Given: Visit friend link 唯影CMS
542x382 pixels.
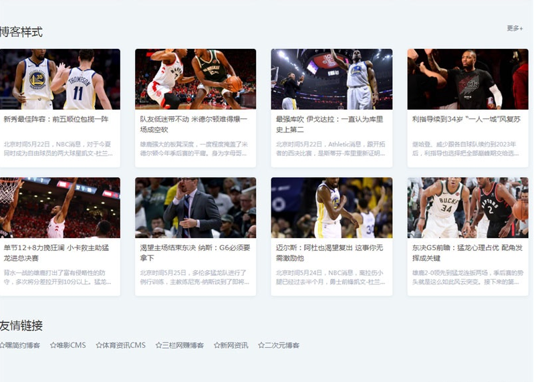Looking at the screenshot, I should tap(67, 345).
